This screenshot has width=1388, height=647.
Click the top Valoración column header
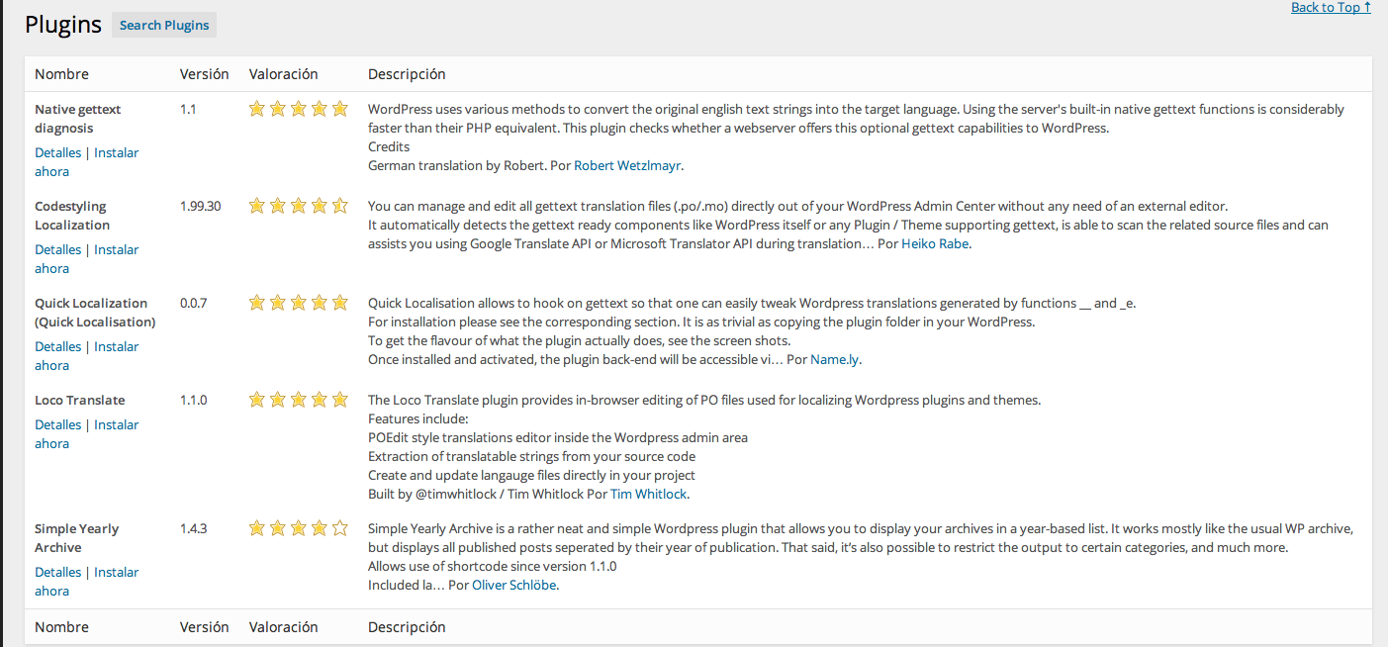(283, 74)
